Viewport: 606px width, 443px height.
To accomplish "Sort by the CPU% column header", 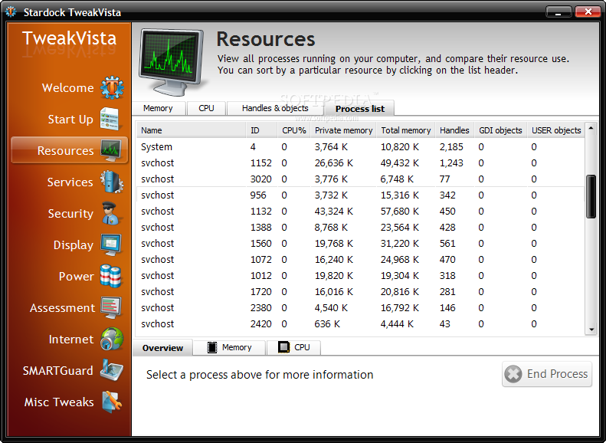I will click(x=293, y=130).
